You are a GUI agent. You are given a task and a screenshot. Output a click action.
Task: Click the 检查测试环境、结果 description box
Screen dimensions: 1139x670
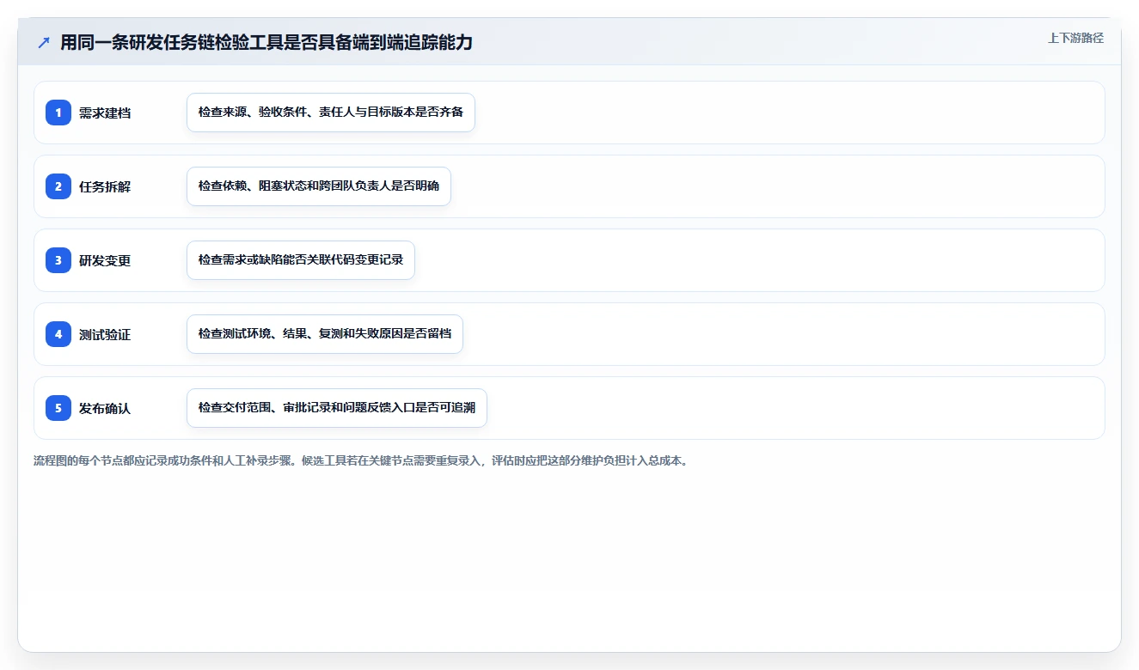point(325,334)
